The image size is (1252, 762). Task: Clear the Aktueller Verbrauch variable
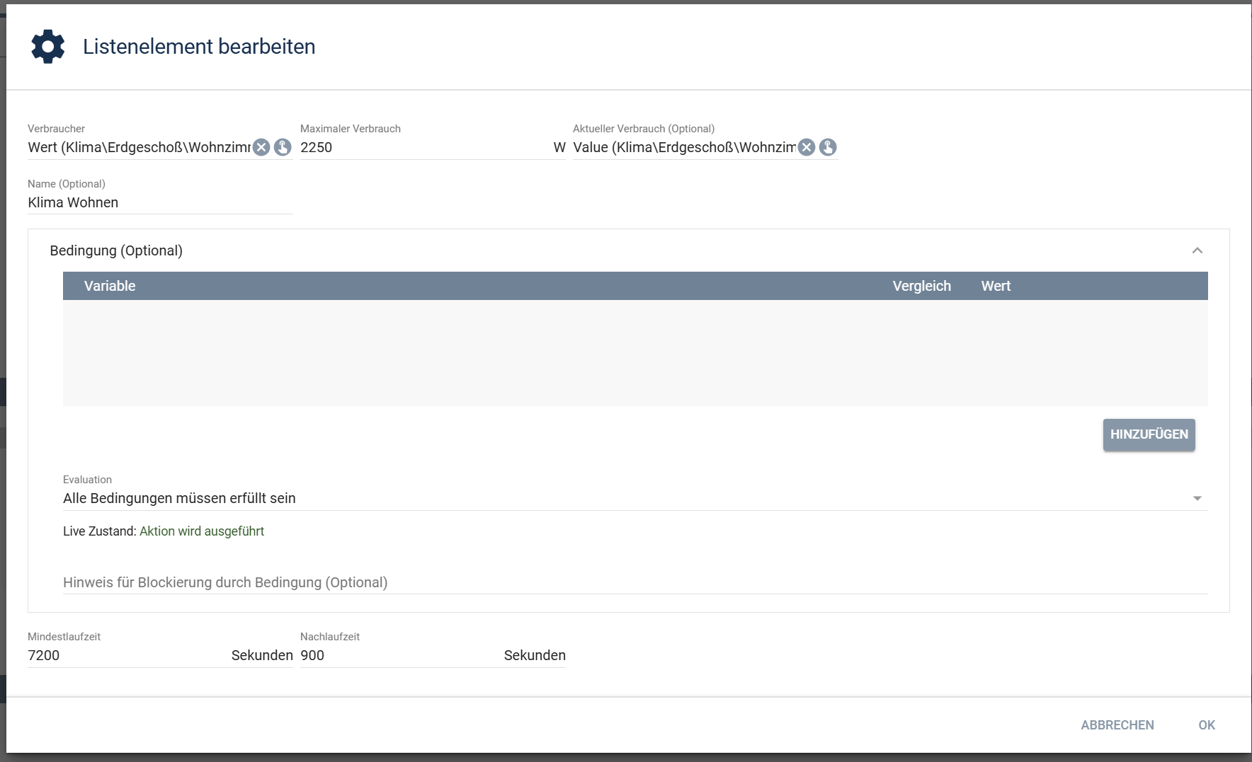coord(807,147)
